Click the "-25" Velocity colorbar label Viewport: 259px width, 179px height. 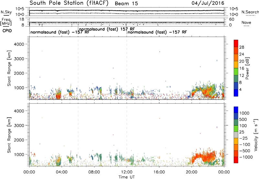(243, 138)
